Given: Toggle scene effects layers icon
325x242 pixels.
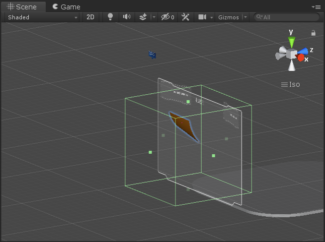Looking at the screenshot, I should (143, 17).
